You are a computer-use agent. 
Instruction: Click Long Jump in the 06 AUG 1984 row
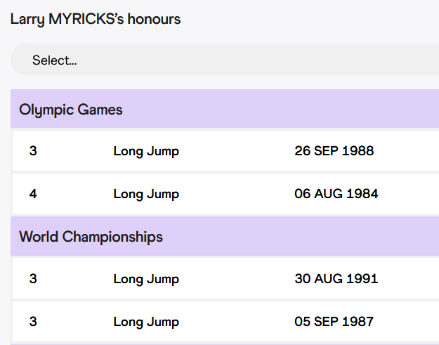click(146, 195)
